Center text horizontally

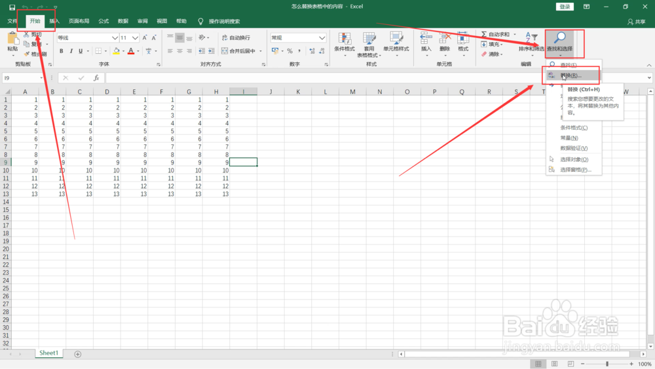pos(179,51)
